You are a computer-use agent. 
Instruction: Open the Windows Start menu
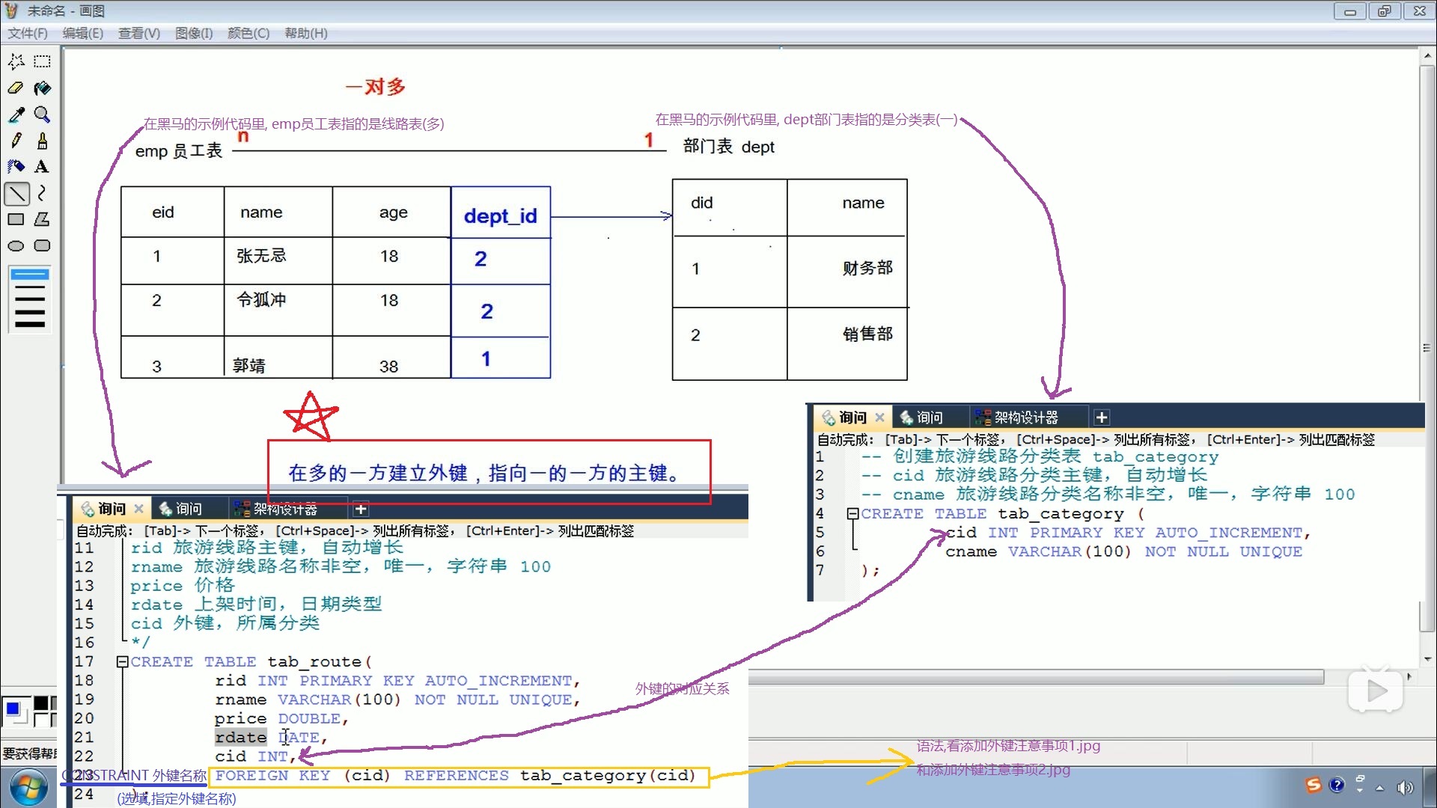[x=28, y=789]
